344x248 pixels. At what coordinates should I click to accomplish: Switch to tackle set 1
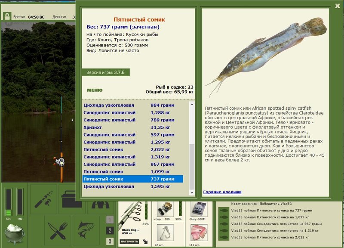110,220
